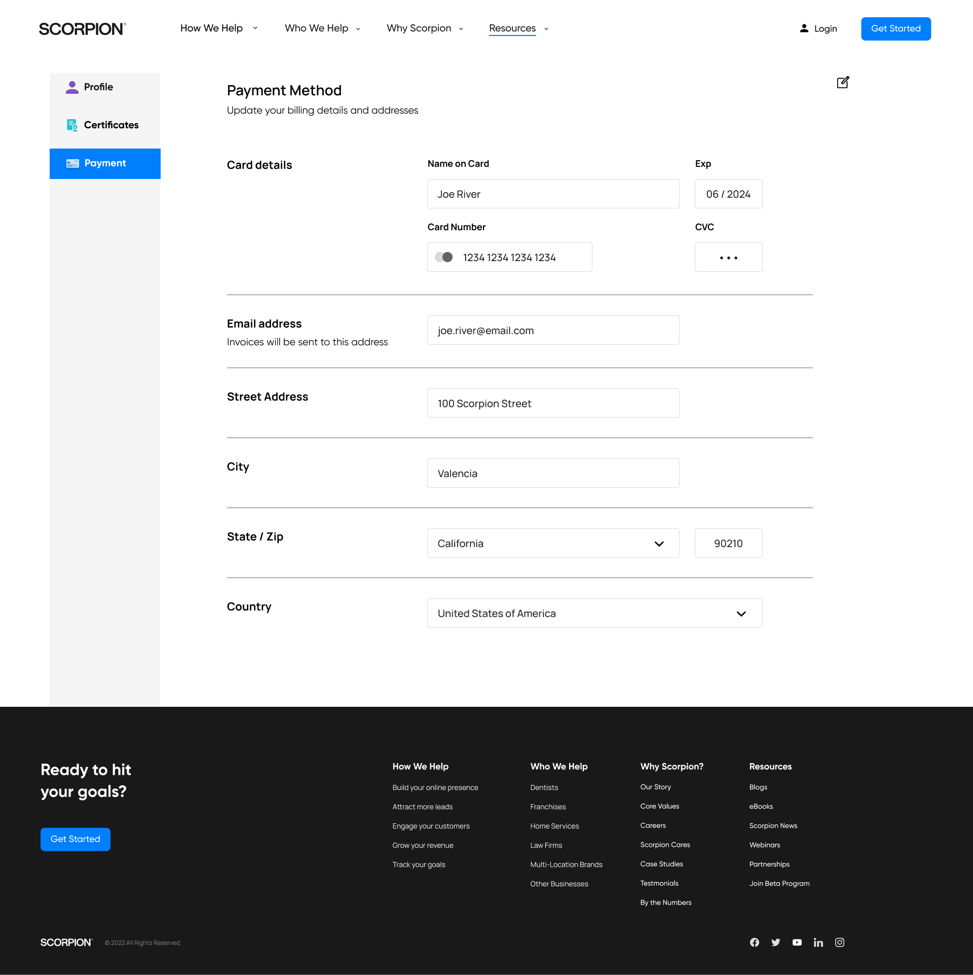Viewport: 973px width, 975px height.
Task: Open Twitter icon in footer
Action: (x=775, y=942)
